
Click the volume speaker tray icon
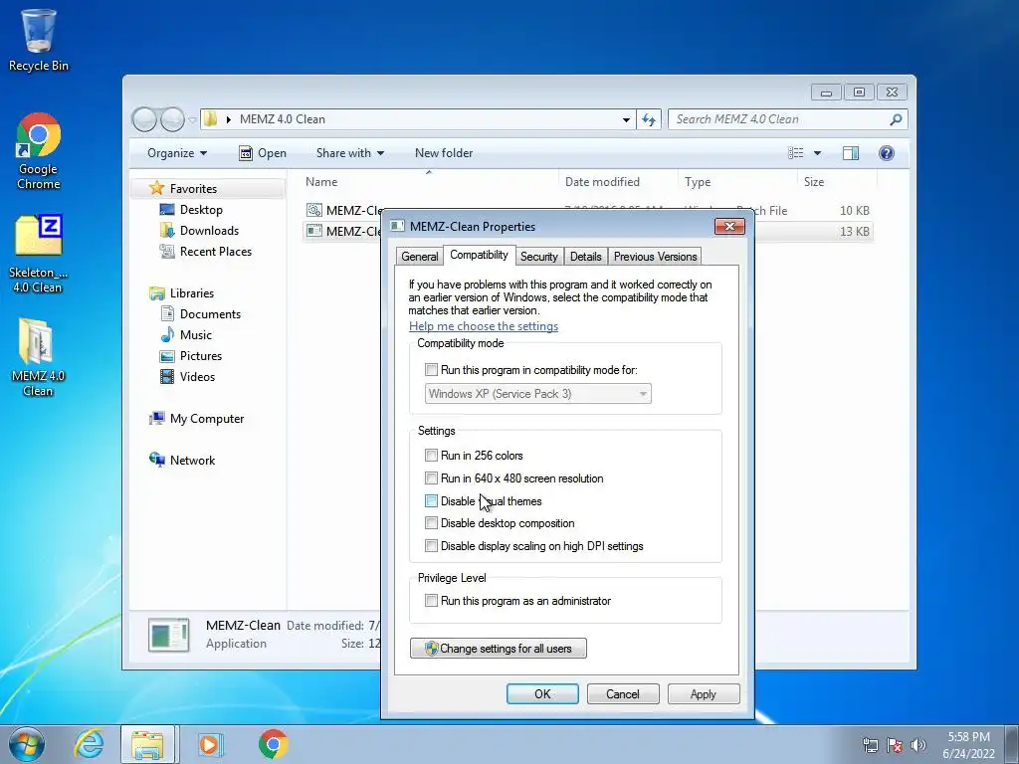pos(918,745)
